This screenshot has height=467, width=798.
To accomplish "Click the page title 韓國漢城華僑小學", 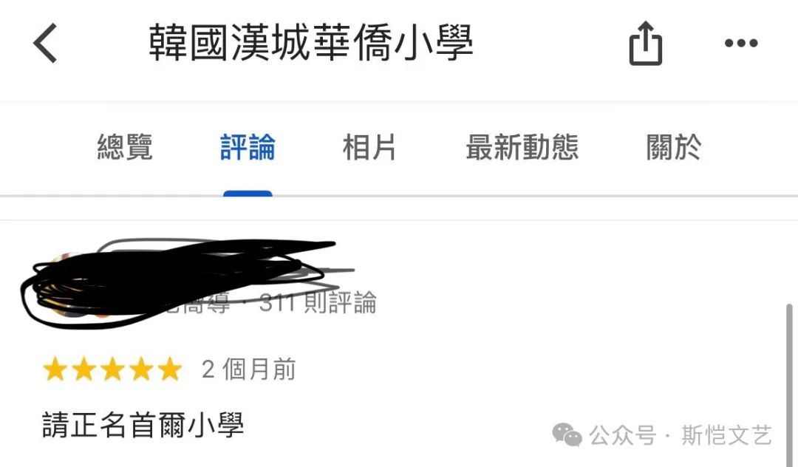I will tap(311, 43).
